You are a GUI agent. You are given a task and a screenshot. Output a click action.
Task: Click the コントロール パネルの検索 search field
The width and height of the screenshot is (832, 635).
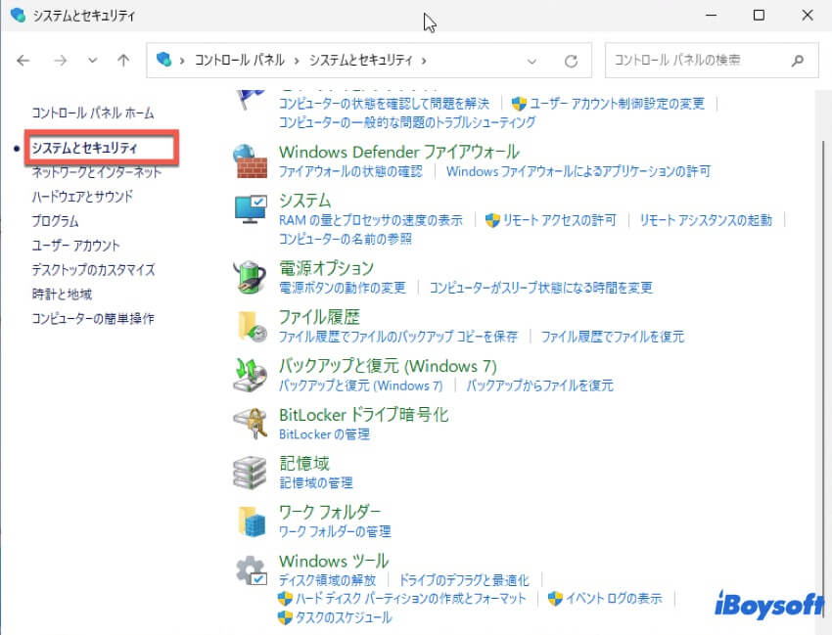click(x=700, y=61)
